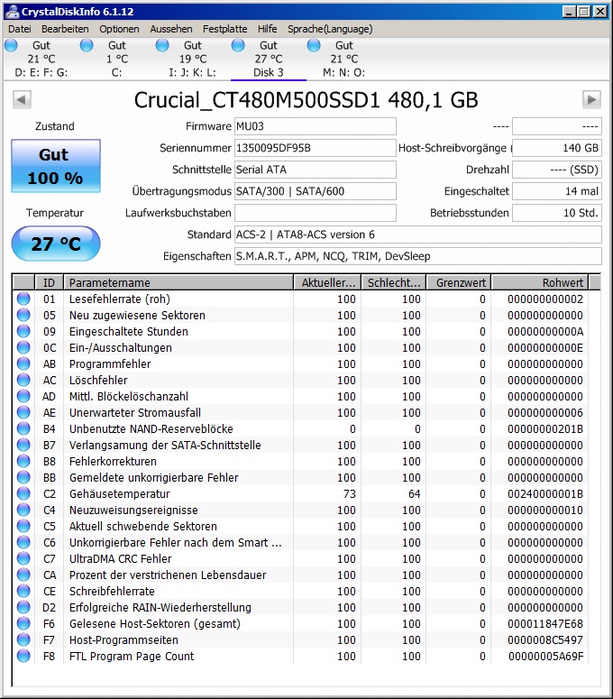Click the Betriebsstunden value 10 Std.
Image resolution: width=613 pixels, height=699 pixels.
[x=557, y=213]
